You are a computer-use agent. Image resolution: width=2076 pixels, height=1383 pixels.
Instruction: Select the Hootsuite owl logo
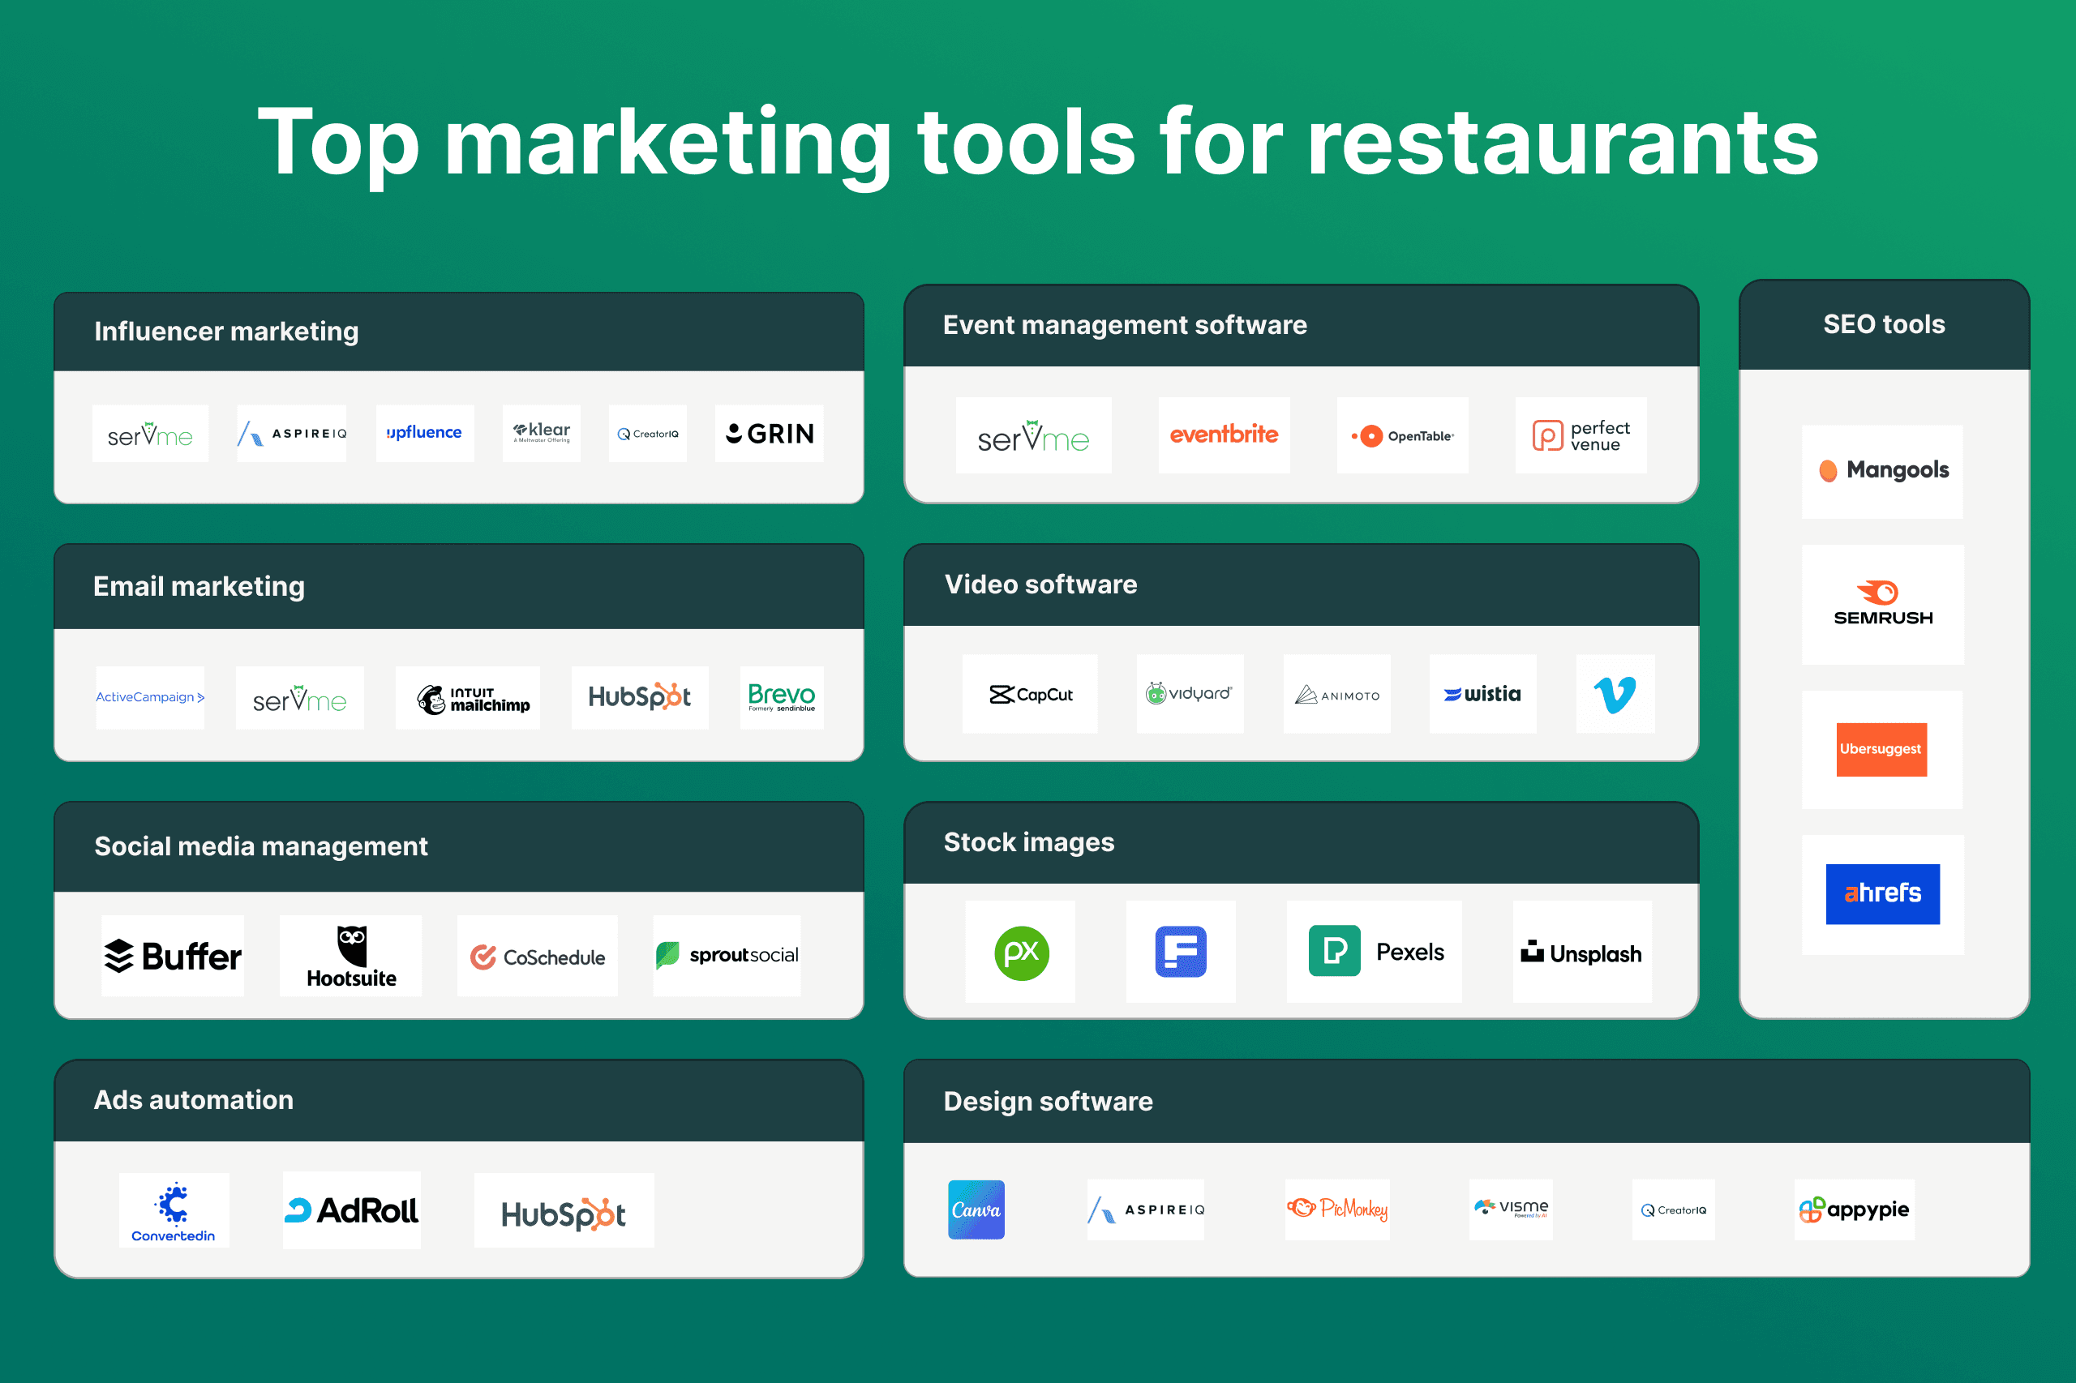point(351,955)
